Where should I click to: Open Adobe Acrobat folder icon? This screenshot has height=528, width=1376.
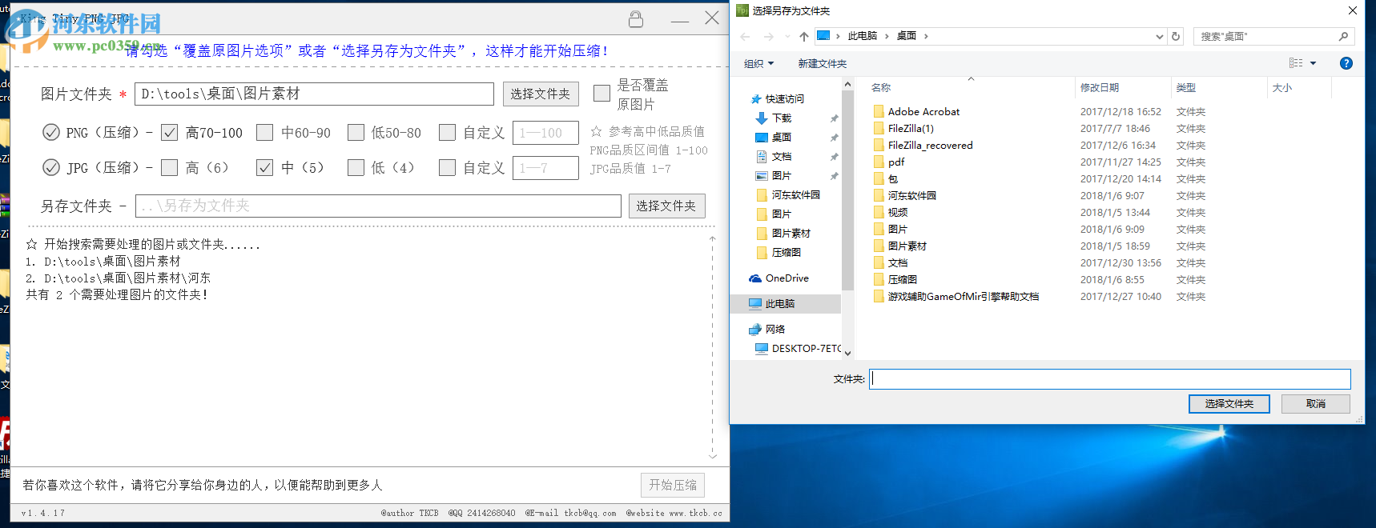point(879,112)
